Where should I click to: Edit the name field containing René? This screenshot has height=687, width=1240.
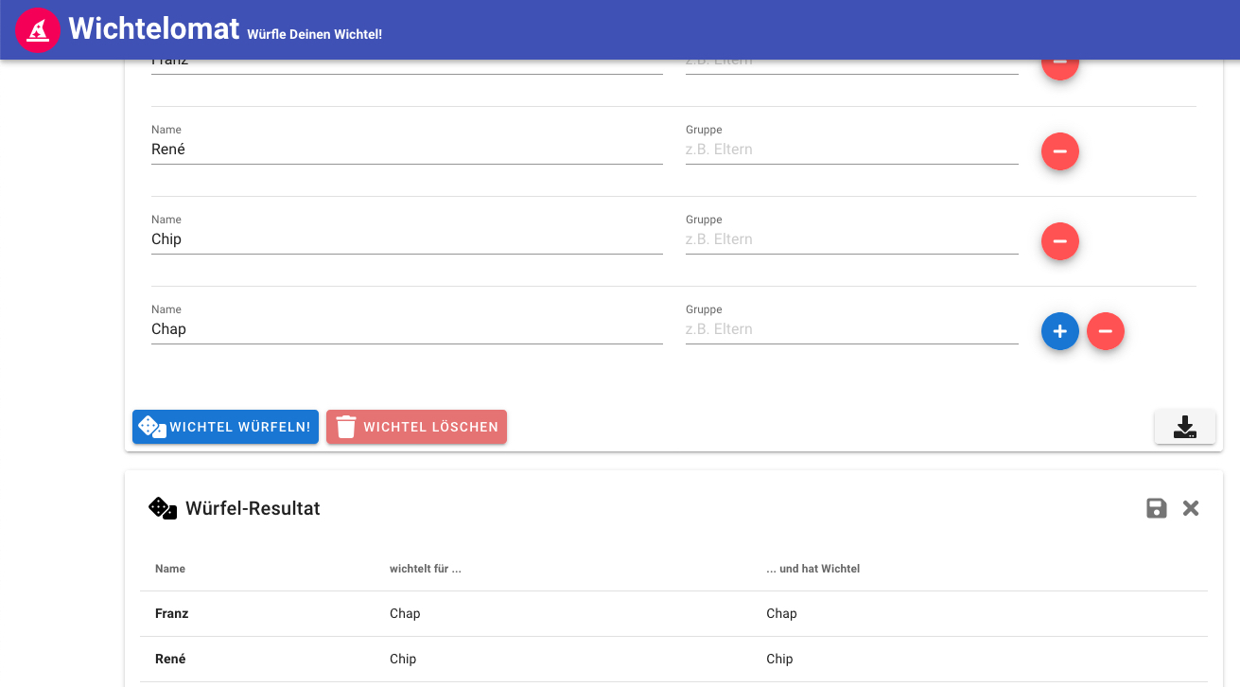click(407, 150)
